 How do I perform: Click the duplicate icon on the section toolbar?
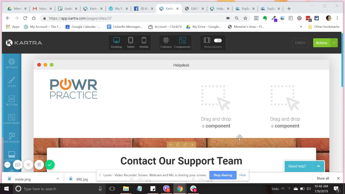(x=178, y=145)
